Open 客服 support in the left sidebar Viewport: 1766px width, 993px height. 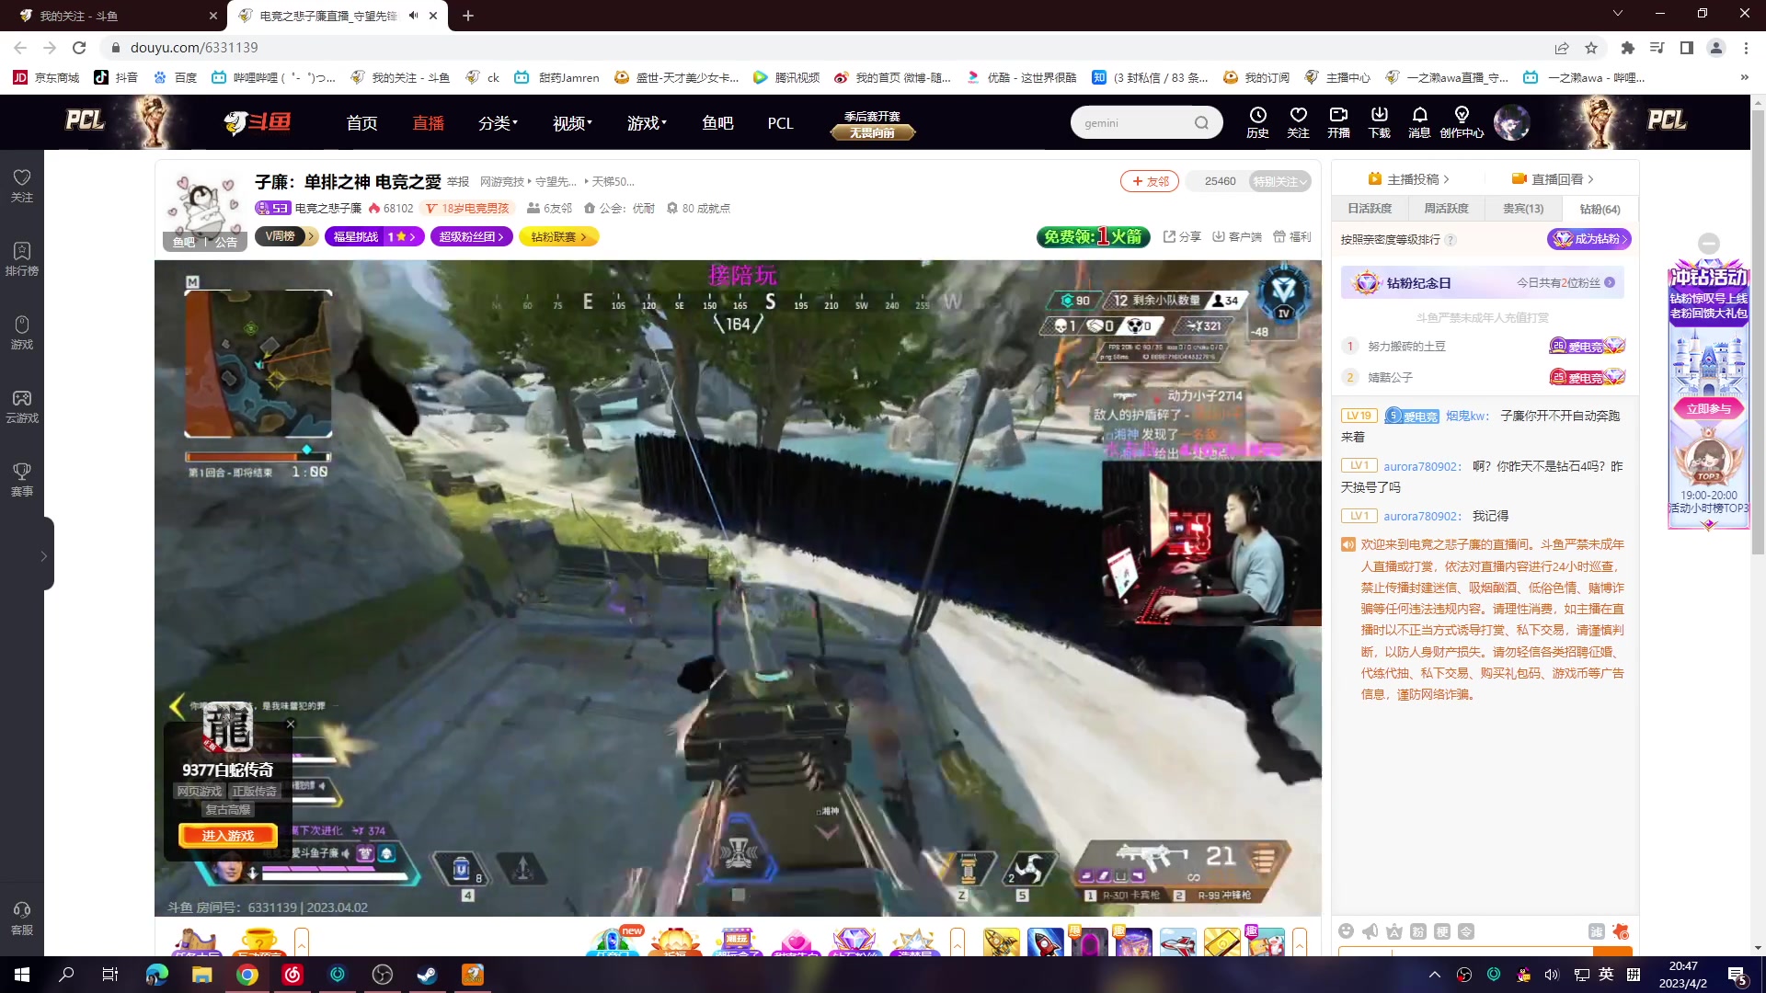coord(22,918)
